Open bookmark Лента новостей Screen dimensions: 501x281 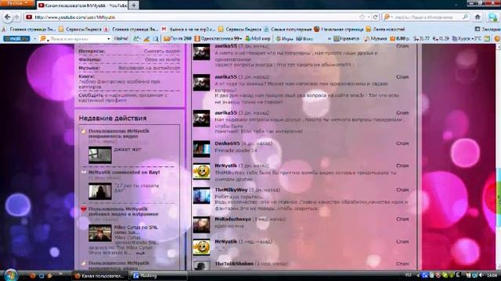point(385,29)
